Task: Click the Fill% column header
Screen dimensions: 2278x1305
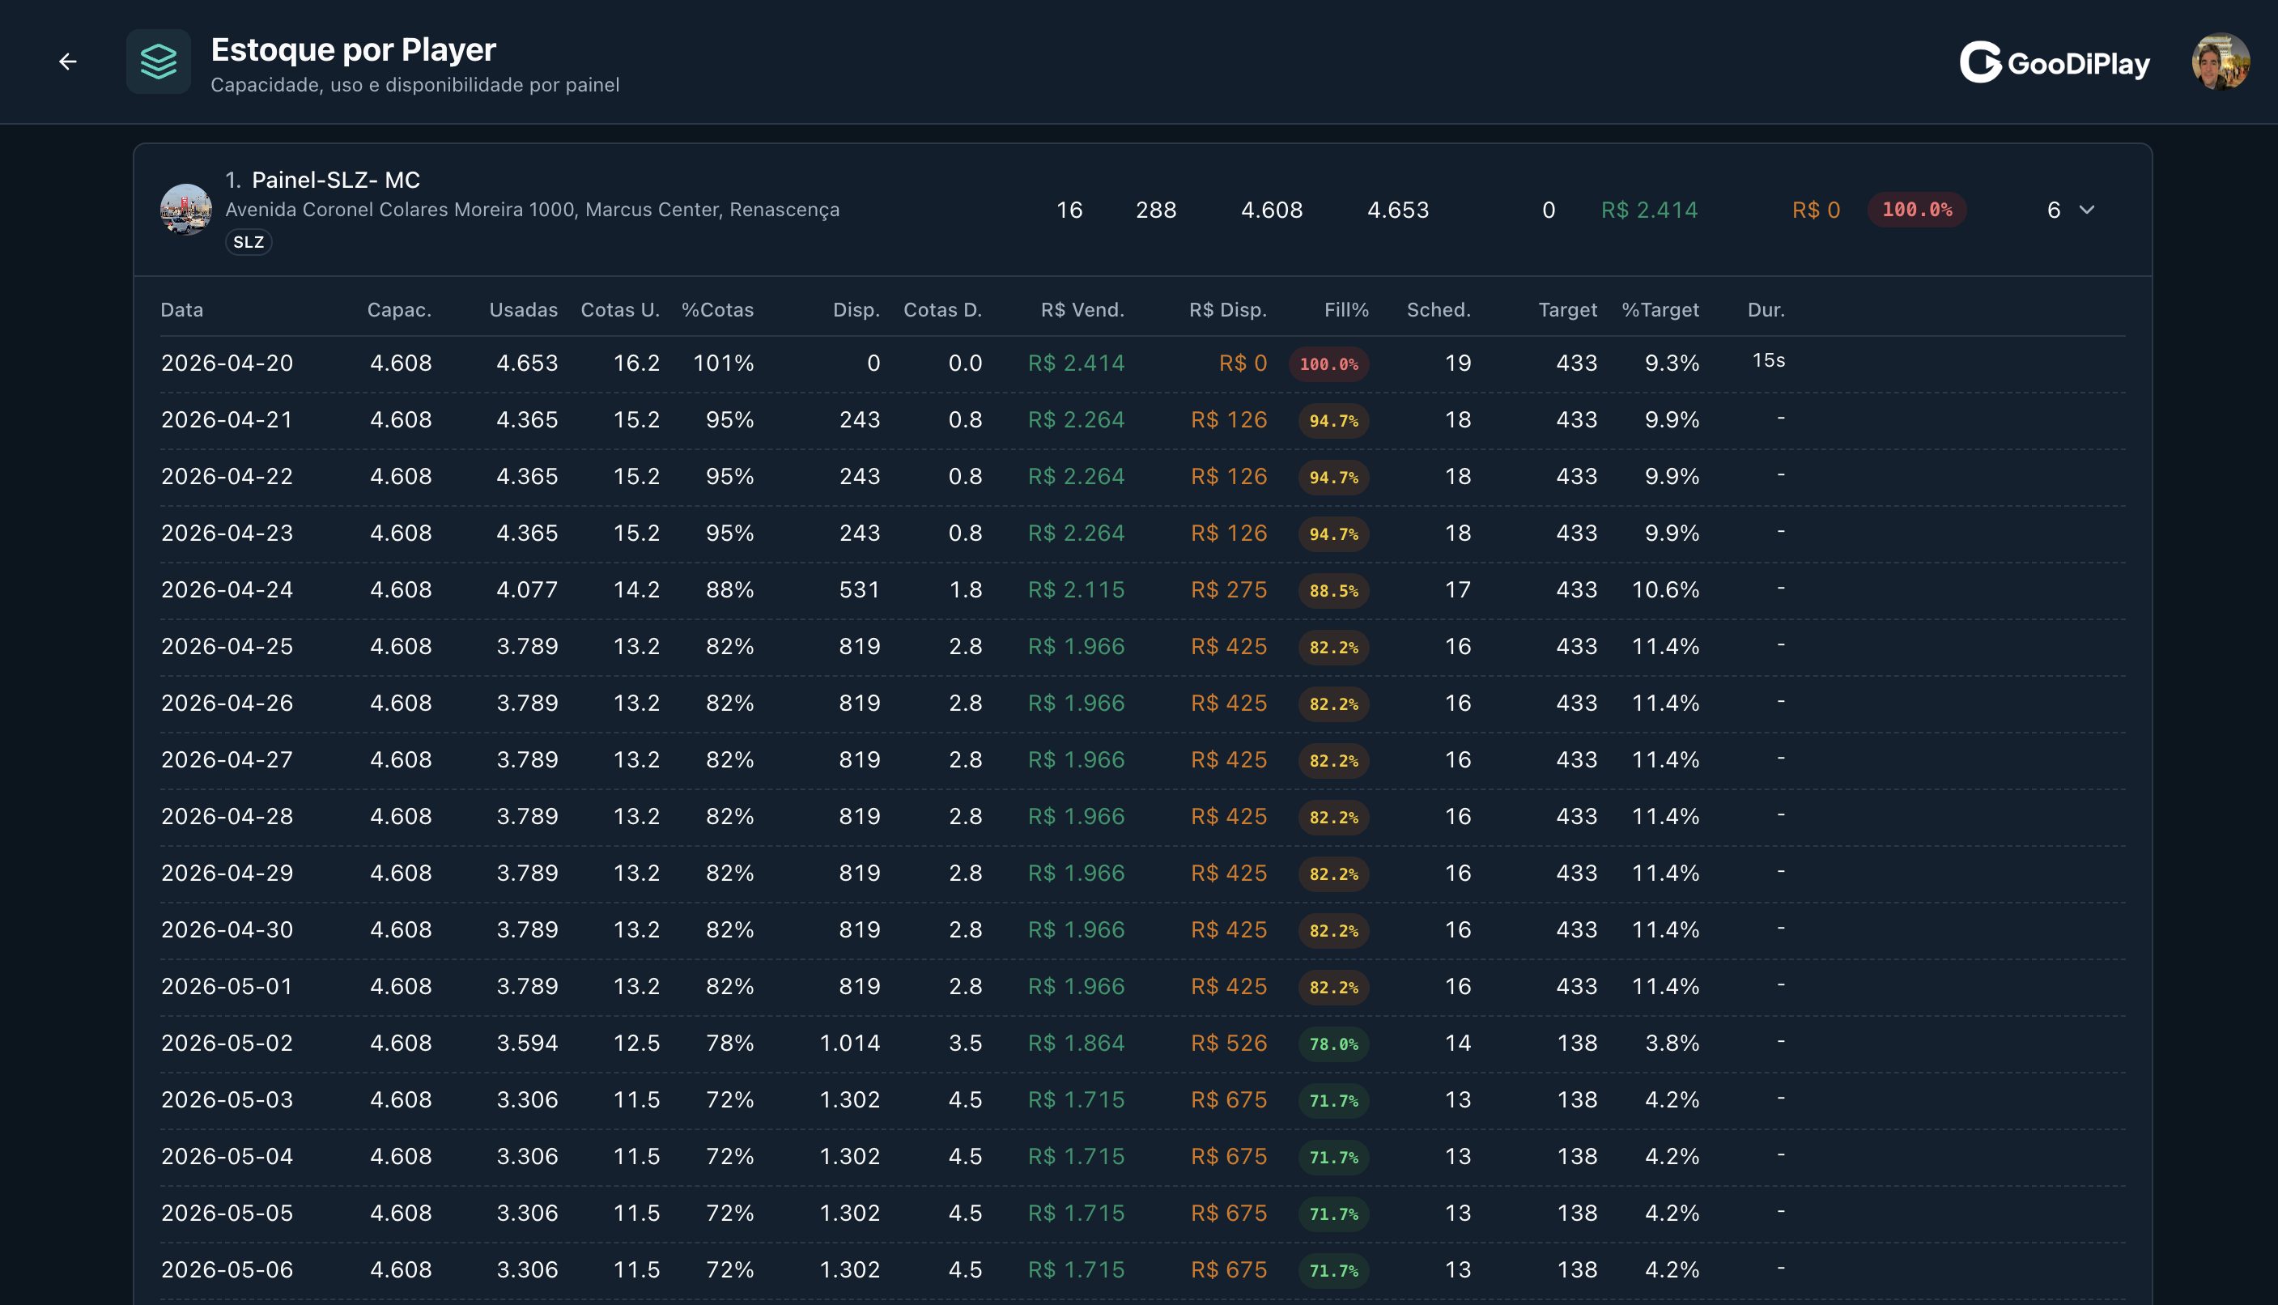Action: pos(1347,310)
